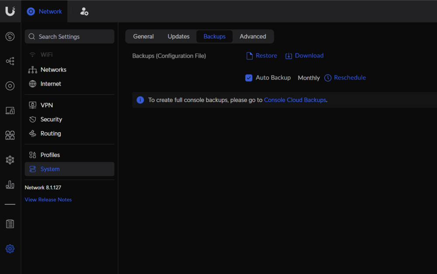
Task: Open Routing settings
Action: 69,134
